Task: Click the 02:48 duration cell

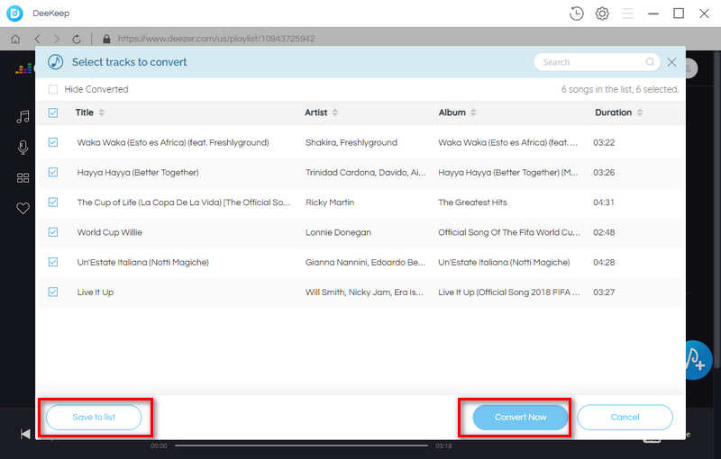Action: point(604,232)
